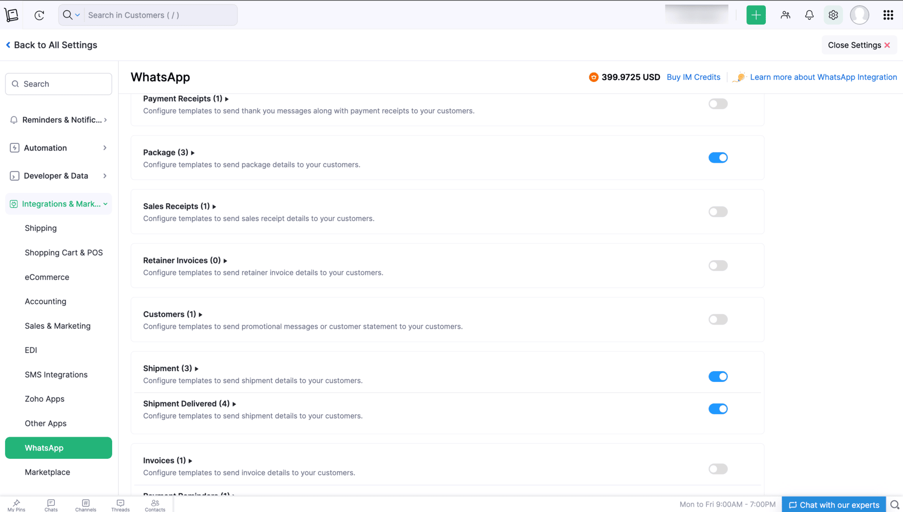This screenshot has width=903, height=512.
Task: Click Close Settings button
Action: (859, 45)
